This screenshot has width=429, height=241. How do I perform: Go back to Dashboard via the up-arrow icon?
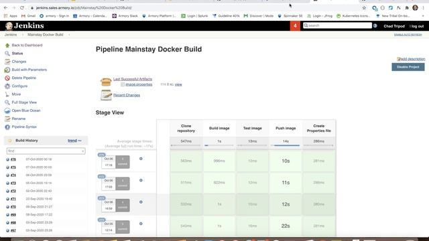point(7,46)
